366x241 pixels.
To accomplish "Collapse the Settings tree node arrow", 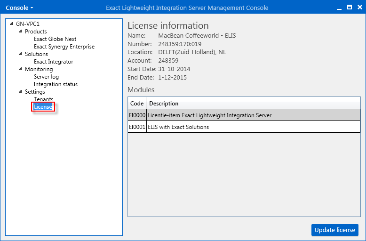I will tap(20, 91).
